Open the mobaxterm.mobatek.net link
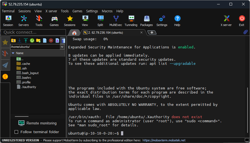The width and height of the screenshot is (250, 143). pos(164,140)
